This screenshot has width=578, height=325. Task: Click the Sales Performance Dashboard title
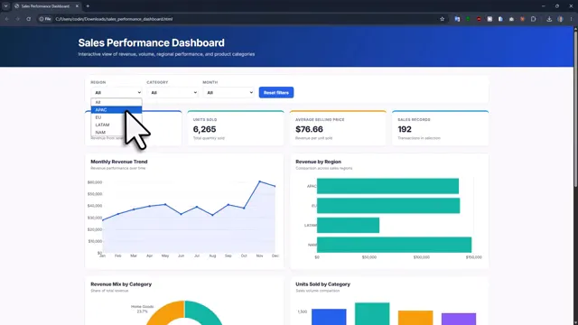[x=151, y=42]
